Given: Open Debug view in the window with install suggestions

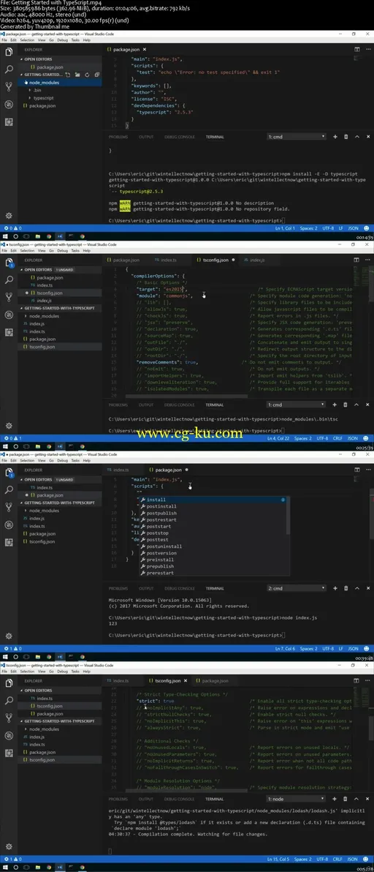Looking at the screenshot, I should [x=8, y=525].
